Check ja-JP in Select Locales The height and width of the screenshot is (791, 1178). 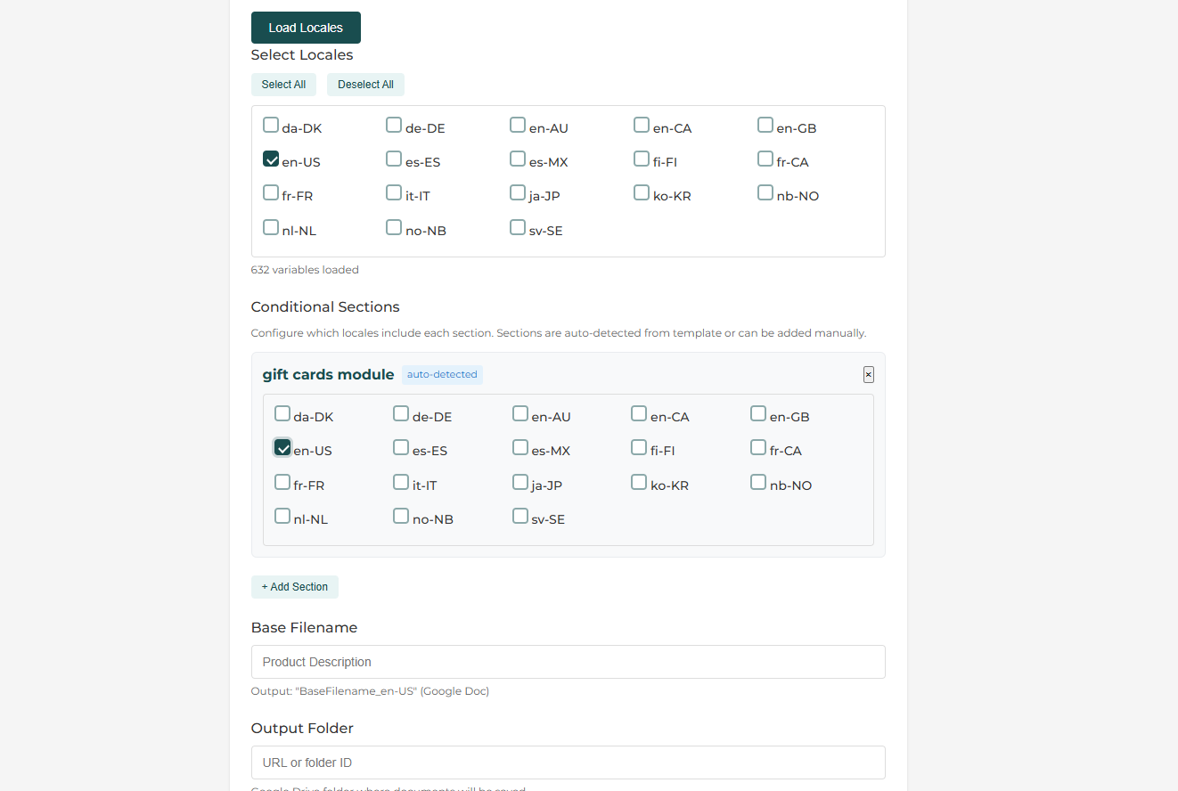coord(518,192)
